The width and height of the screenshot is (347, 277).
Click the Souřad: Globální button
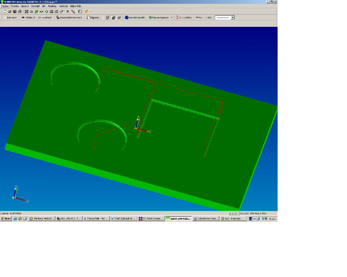tap(135, 18)
